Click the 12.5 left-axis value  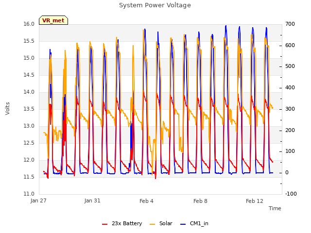pos(29,143)
